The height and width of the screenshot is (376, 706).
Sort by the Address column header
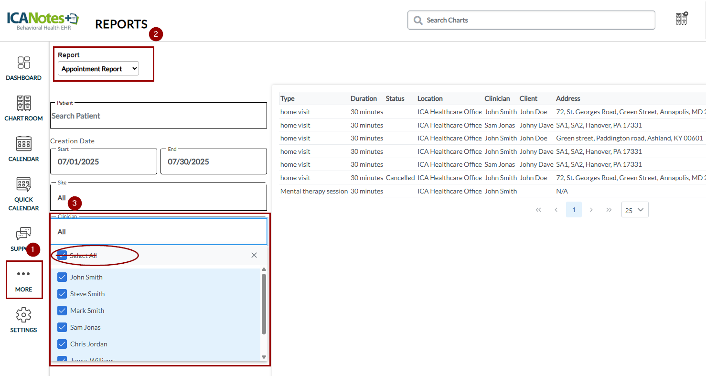(568, 98)
